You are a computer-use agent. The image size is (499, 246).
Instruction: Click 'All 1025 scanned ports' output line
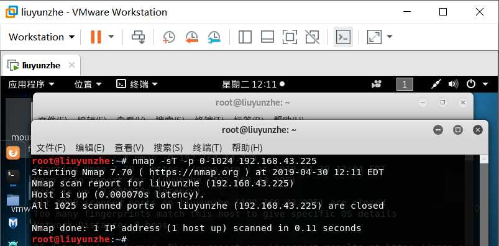tap(208, 206)
